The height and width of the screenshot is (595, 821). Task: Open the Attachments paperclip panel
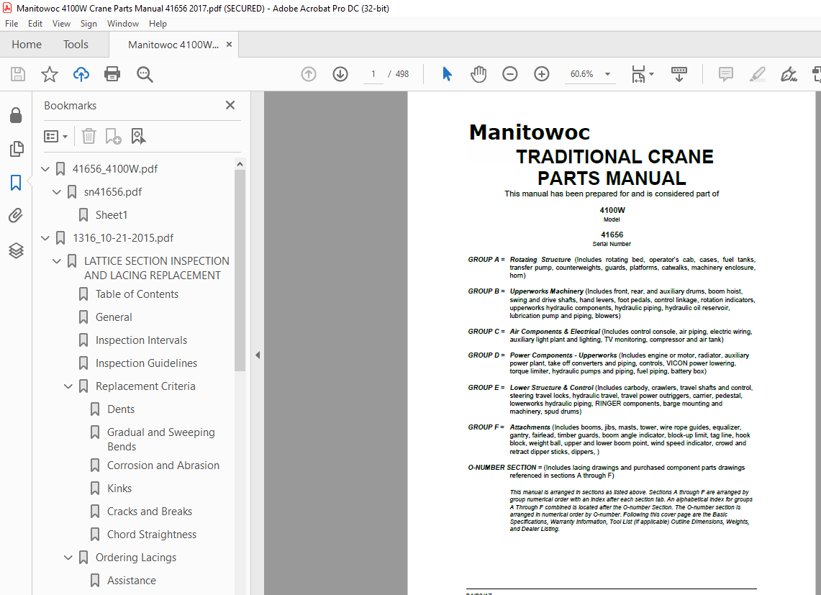click(16, 215)
